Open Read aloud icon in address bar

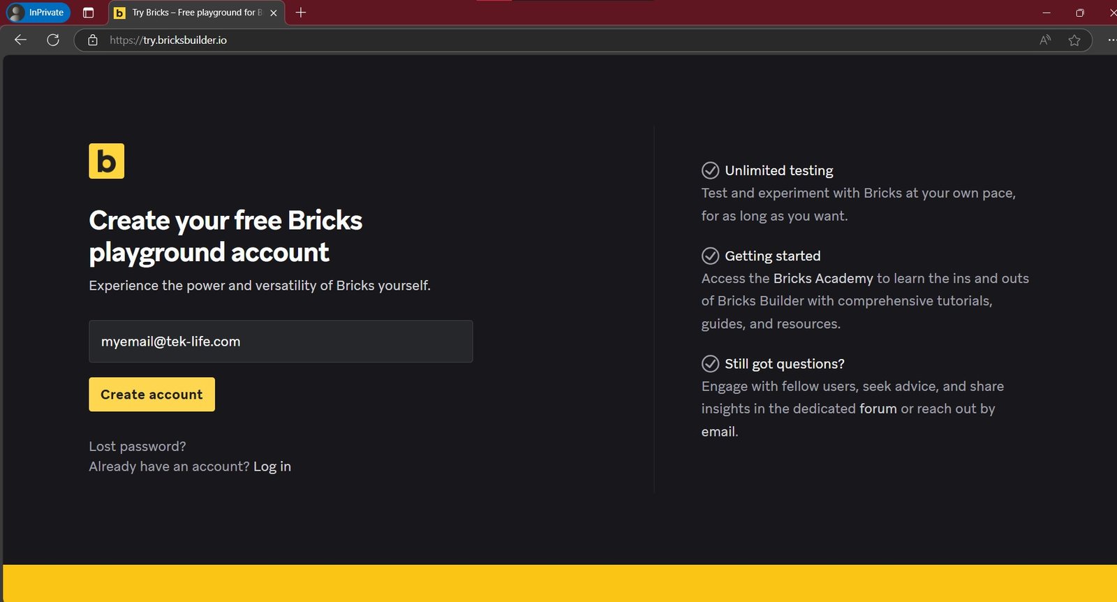(1044, 40)
